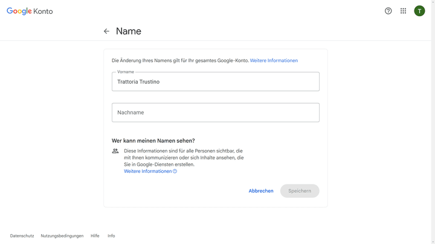Open the Datenschutz footer link
435x244 pixels.
coord(22,236)
